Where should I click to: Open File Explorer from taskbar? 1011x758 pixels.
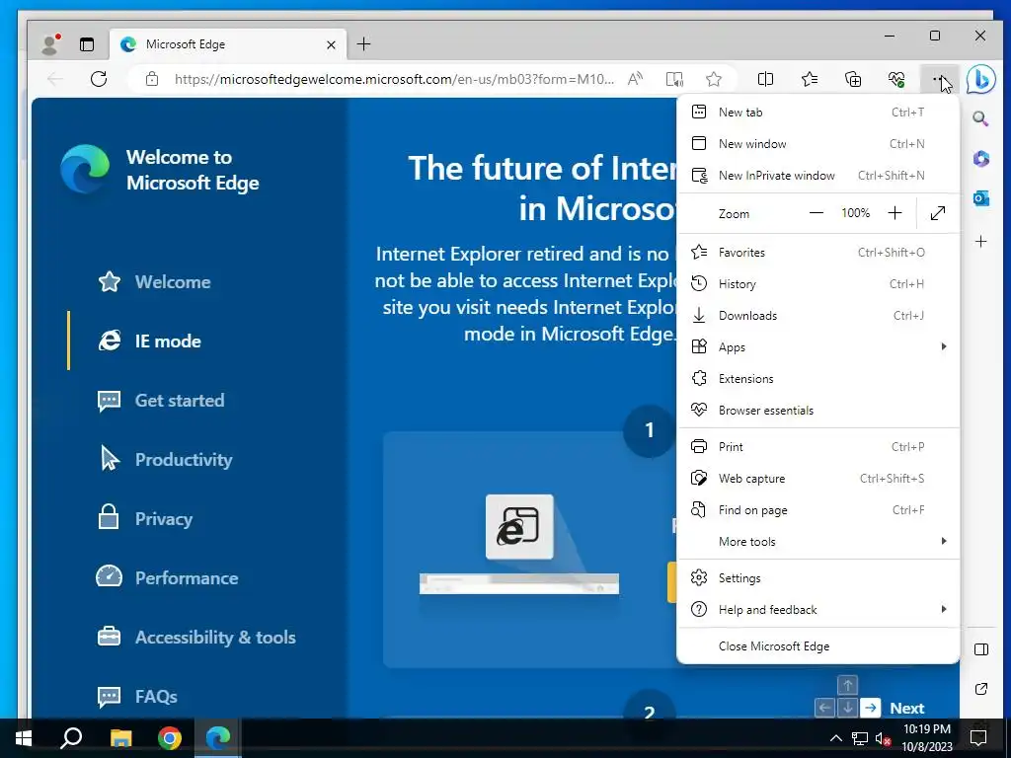tap(120, 738)
